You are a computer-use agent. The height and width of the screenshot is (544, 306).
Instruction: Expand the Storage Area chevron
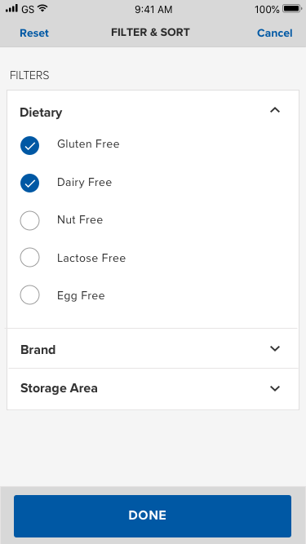275,388
